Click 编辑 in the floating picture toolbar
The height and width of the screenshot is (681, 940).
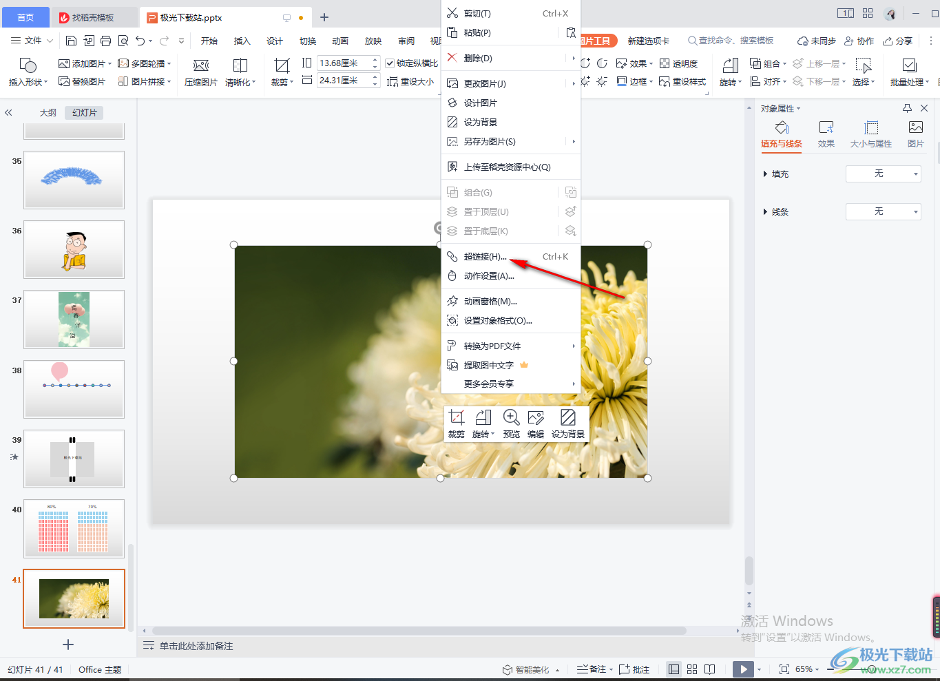(x=536, y=423)
